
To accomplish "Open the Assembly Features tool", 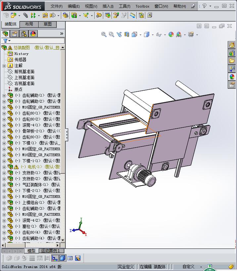I will click(x=74, y=15).
